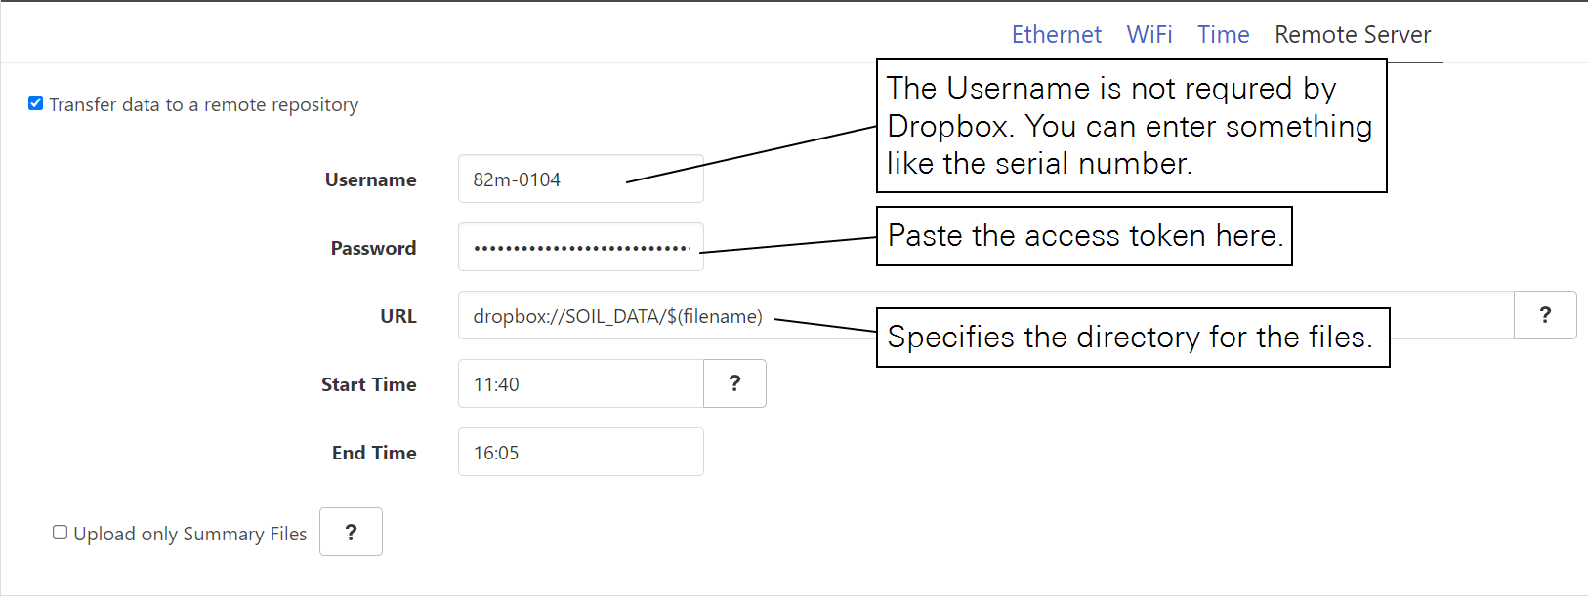Go to the Time tab
The width and height of the screenshot is (1588, 597).
[1223, 35]
